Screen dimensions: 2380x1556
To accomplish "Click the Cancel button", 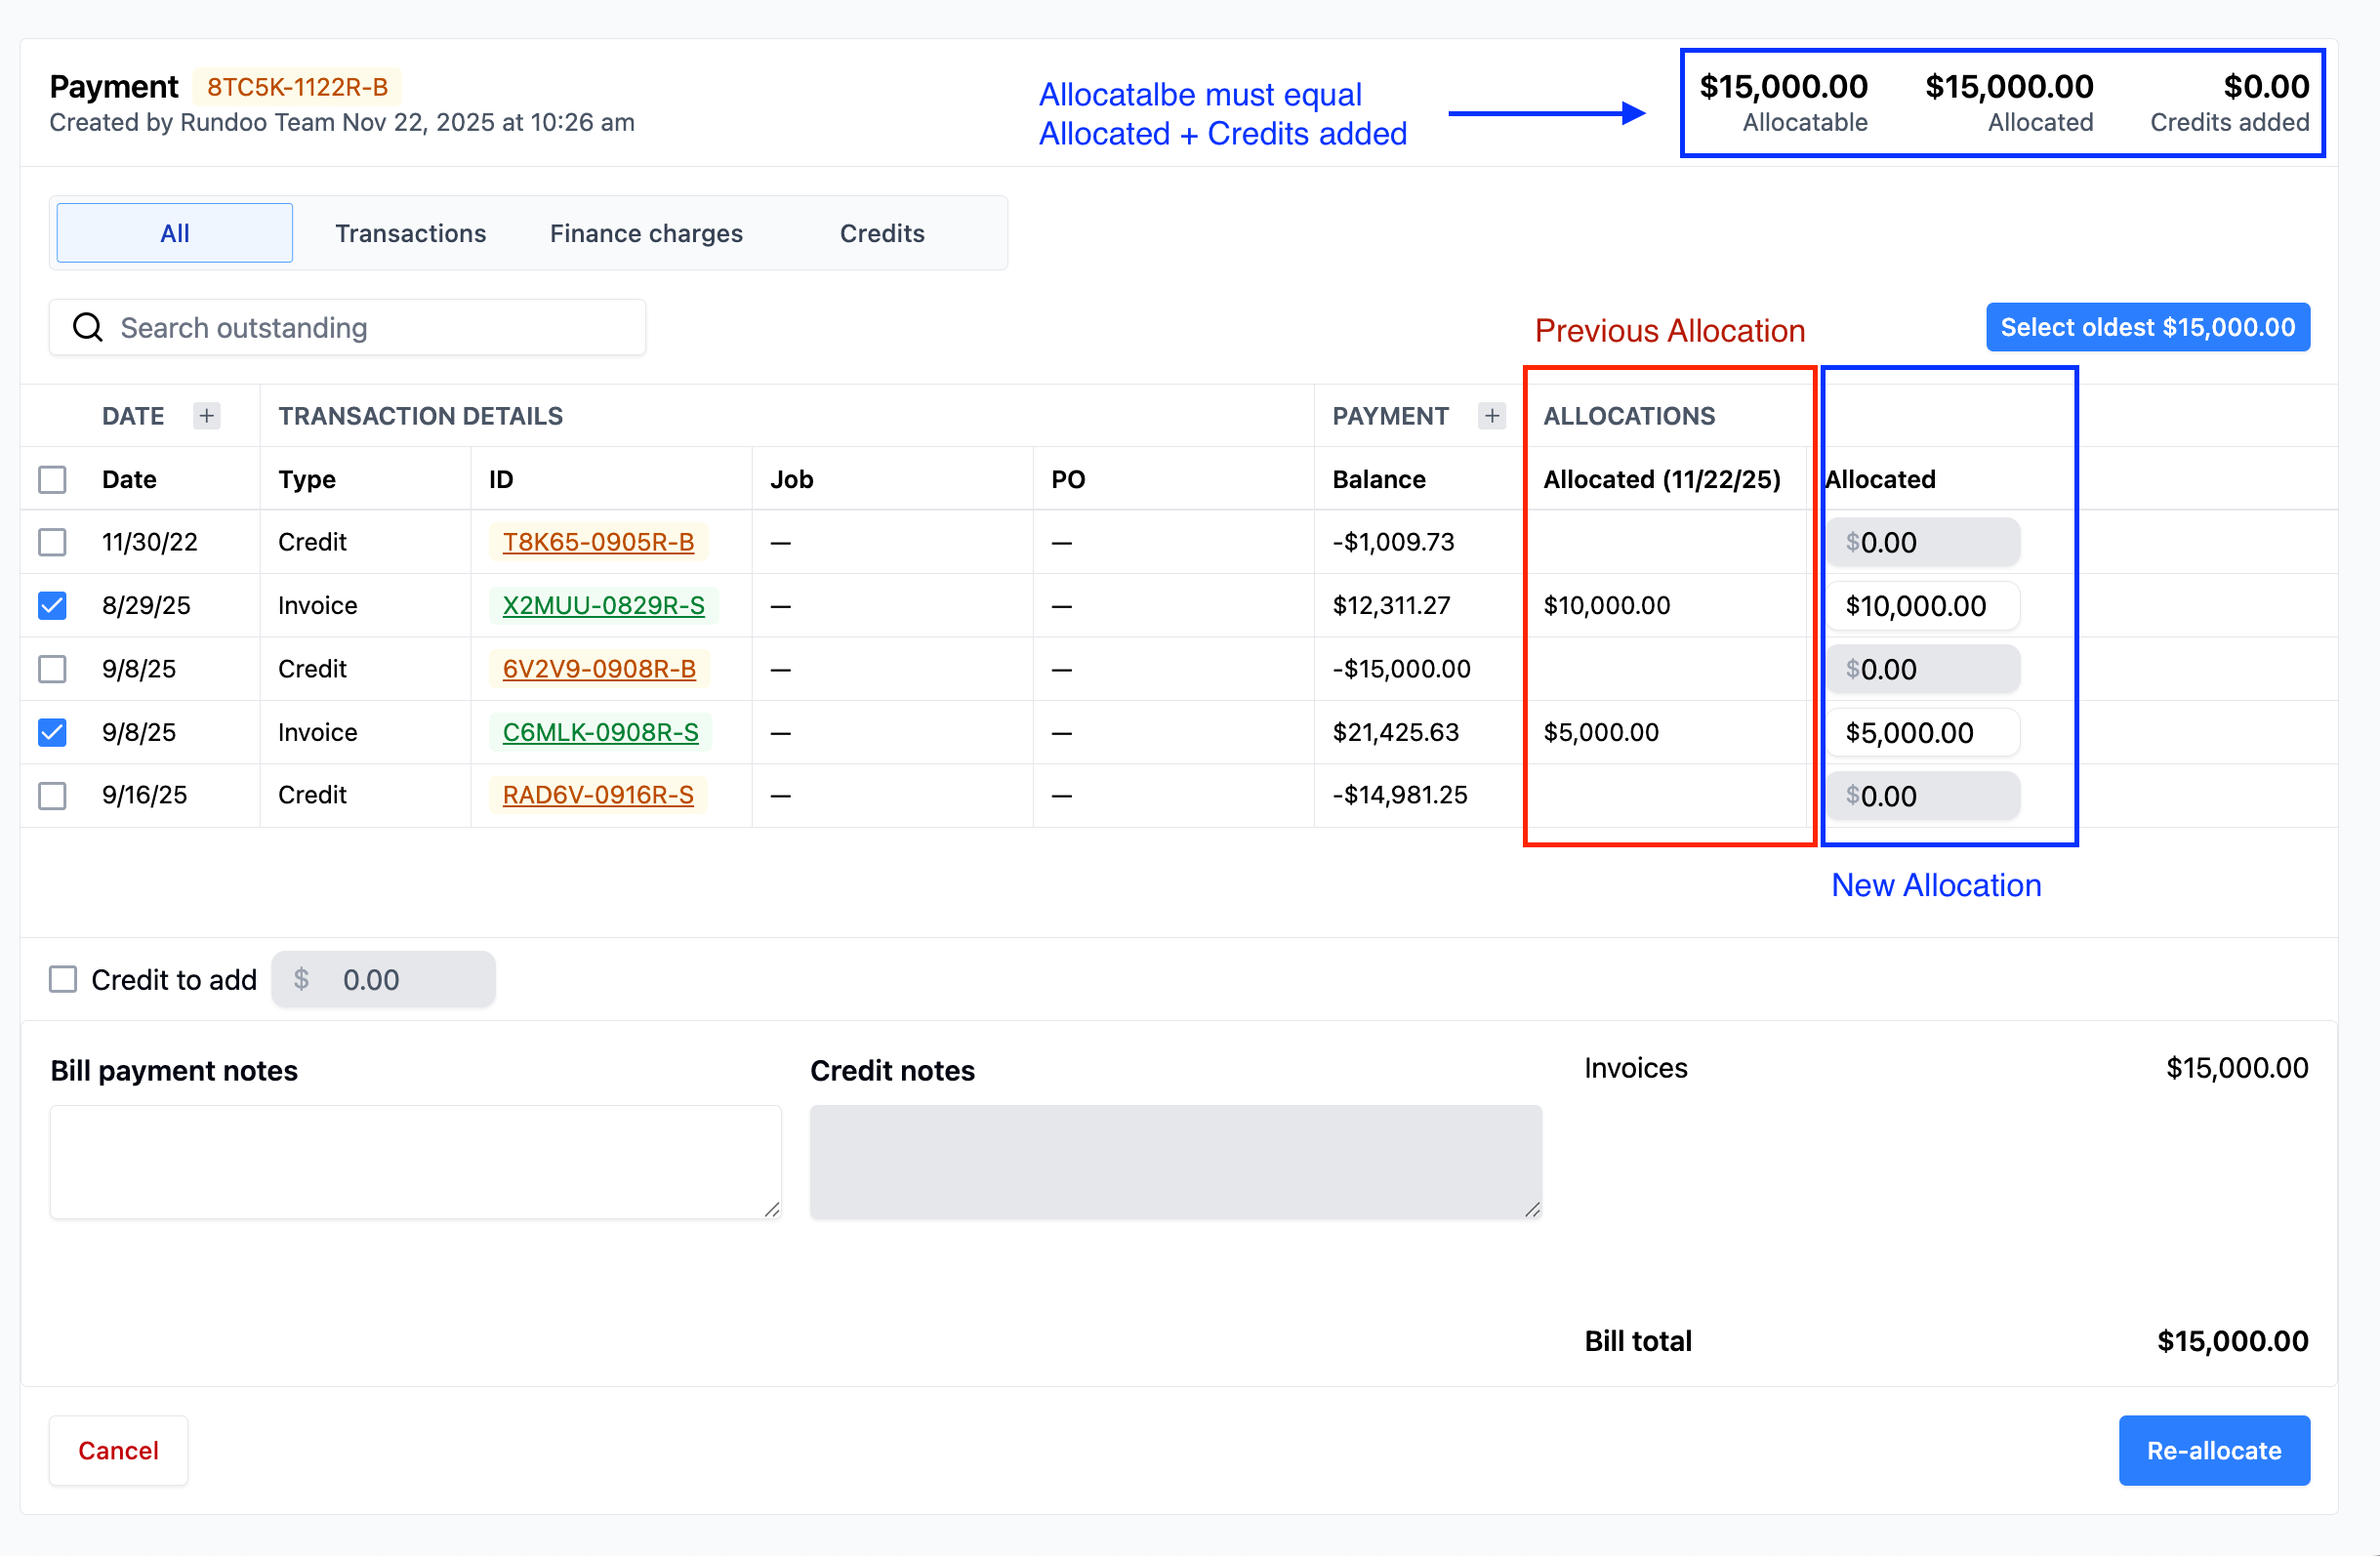I will pos(118,1450).
